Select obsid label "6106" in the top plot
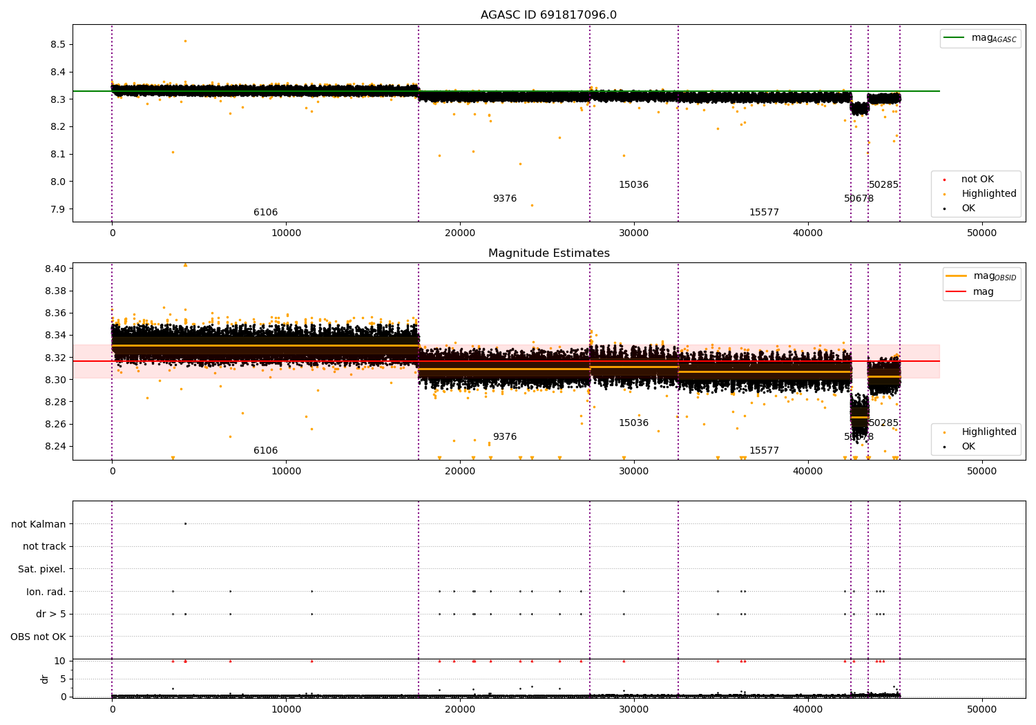 (265, 213)
